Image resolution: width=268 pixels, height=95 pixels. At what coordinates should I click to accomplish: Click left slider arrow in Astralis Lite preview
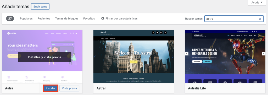click(x=187, y=54)
